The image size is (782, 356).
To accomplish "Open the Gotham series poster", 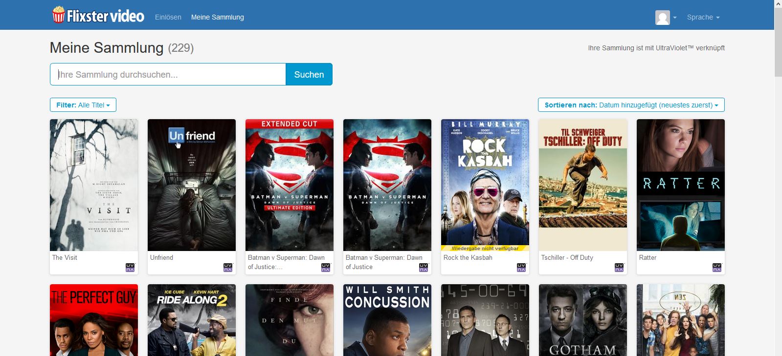I will 583,320.
